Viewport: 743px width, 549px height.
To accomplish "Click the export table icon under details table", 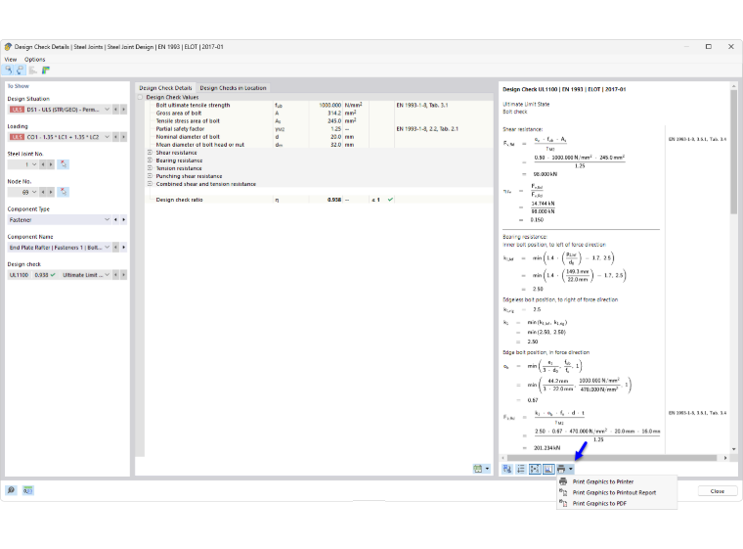I will pyautogui.click(x=478, y=469).
